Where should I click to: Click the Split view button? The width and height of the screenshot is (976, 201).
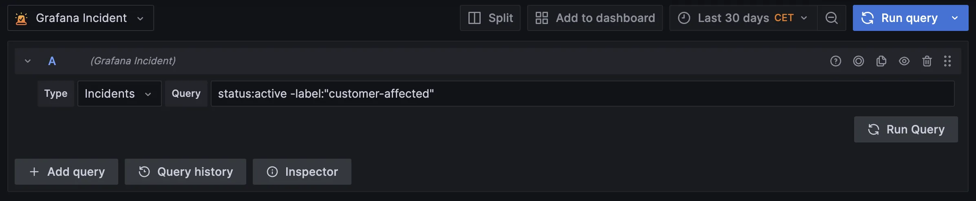pyautogui.click(x=490, y=18)
